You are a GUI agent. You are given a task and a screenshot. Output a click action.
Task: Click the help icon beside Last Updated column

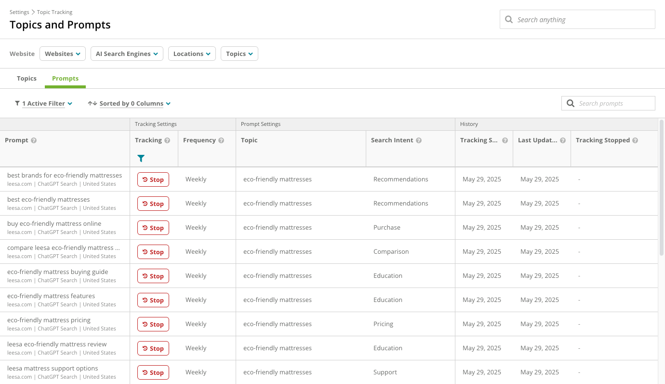[x=563, y=140]
